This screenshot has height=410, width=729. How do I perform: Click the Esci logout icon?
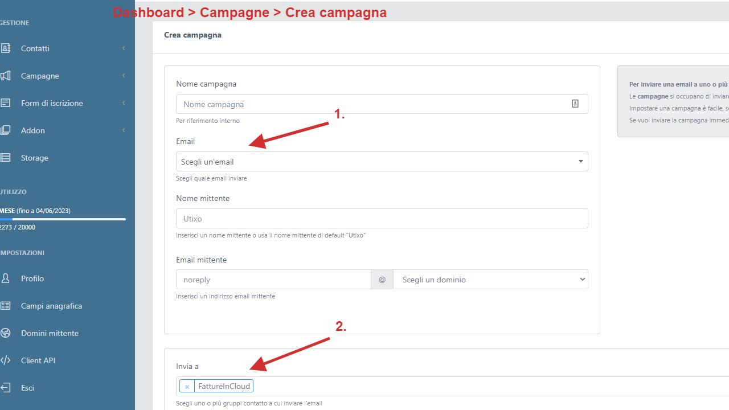tap(5, 388)
